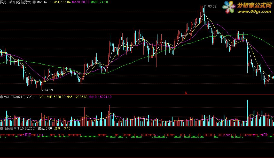Select the MA5: 67.39 price average value
Screen dimensions: 274x158
click(44, 2)
